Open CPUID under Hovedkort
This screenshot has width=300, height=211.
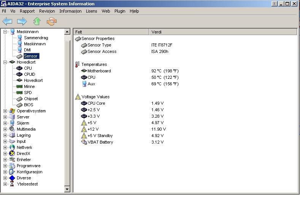[x=30, y=74]
